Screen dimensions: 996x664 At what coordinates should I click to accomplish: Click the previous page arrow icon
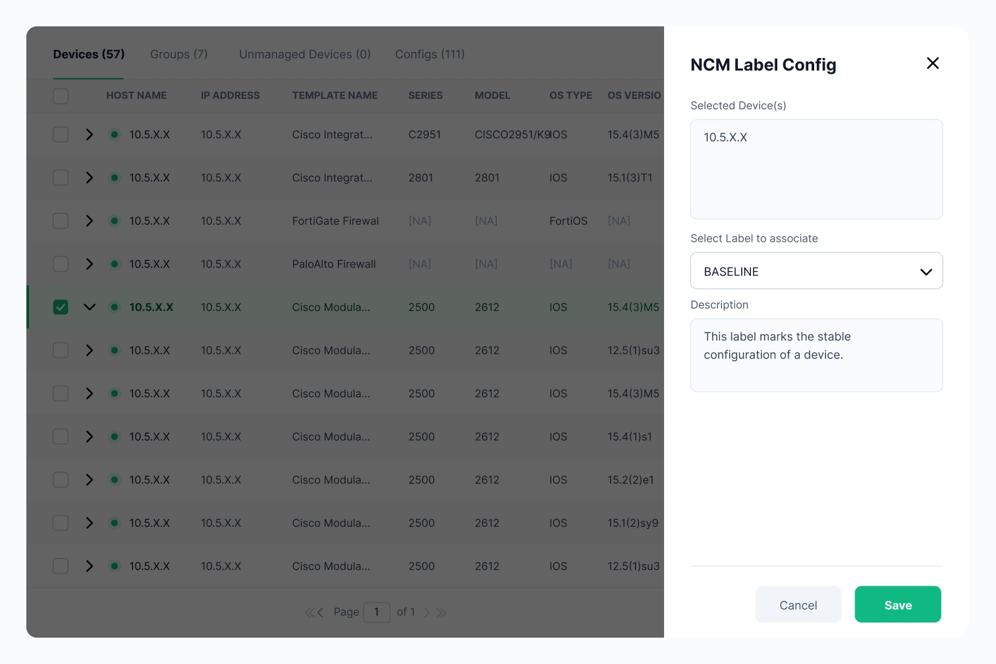click(321, 612)
